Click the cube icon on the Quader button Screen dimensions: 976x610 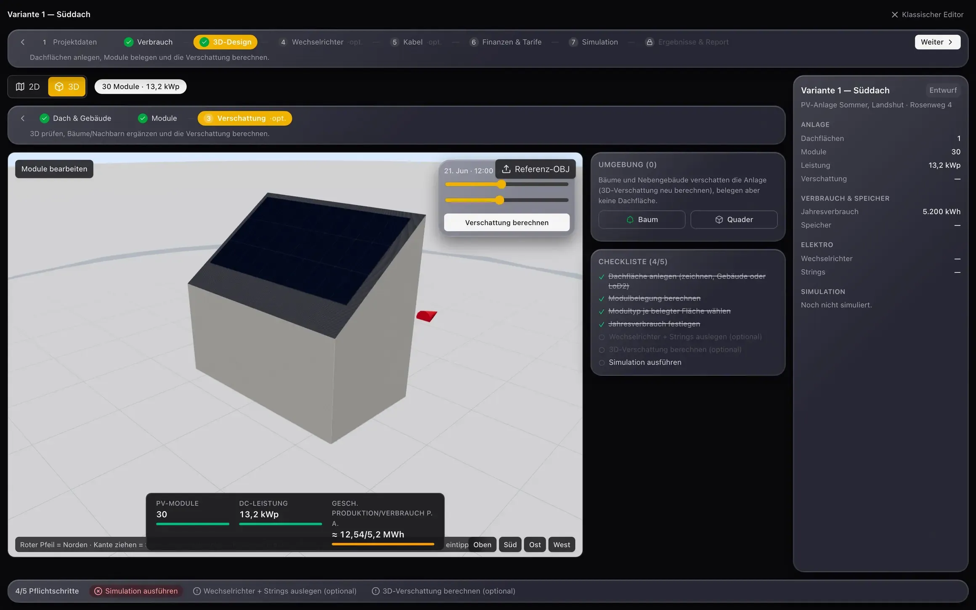(x=719, y=220)
